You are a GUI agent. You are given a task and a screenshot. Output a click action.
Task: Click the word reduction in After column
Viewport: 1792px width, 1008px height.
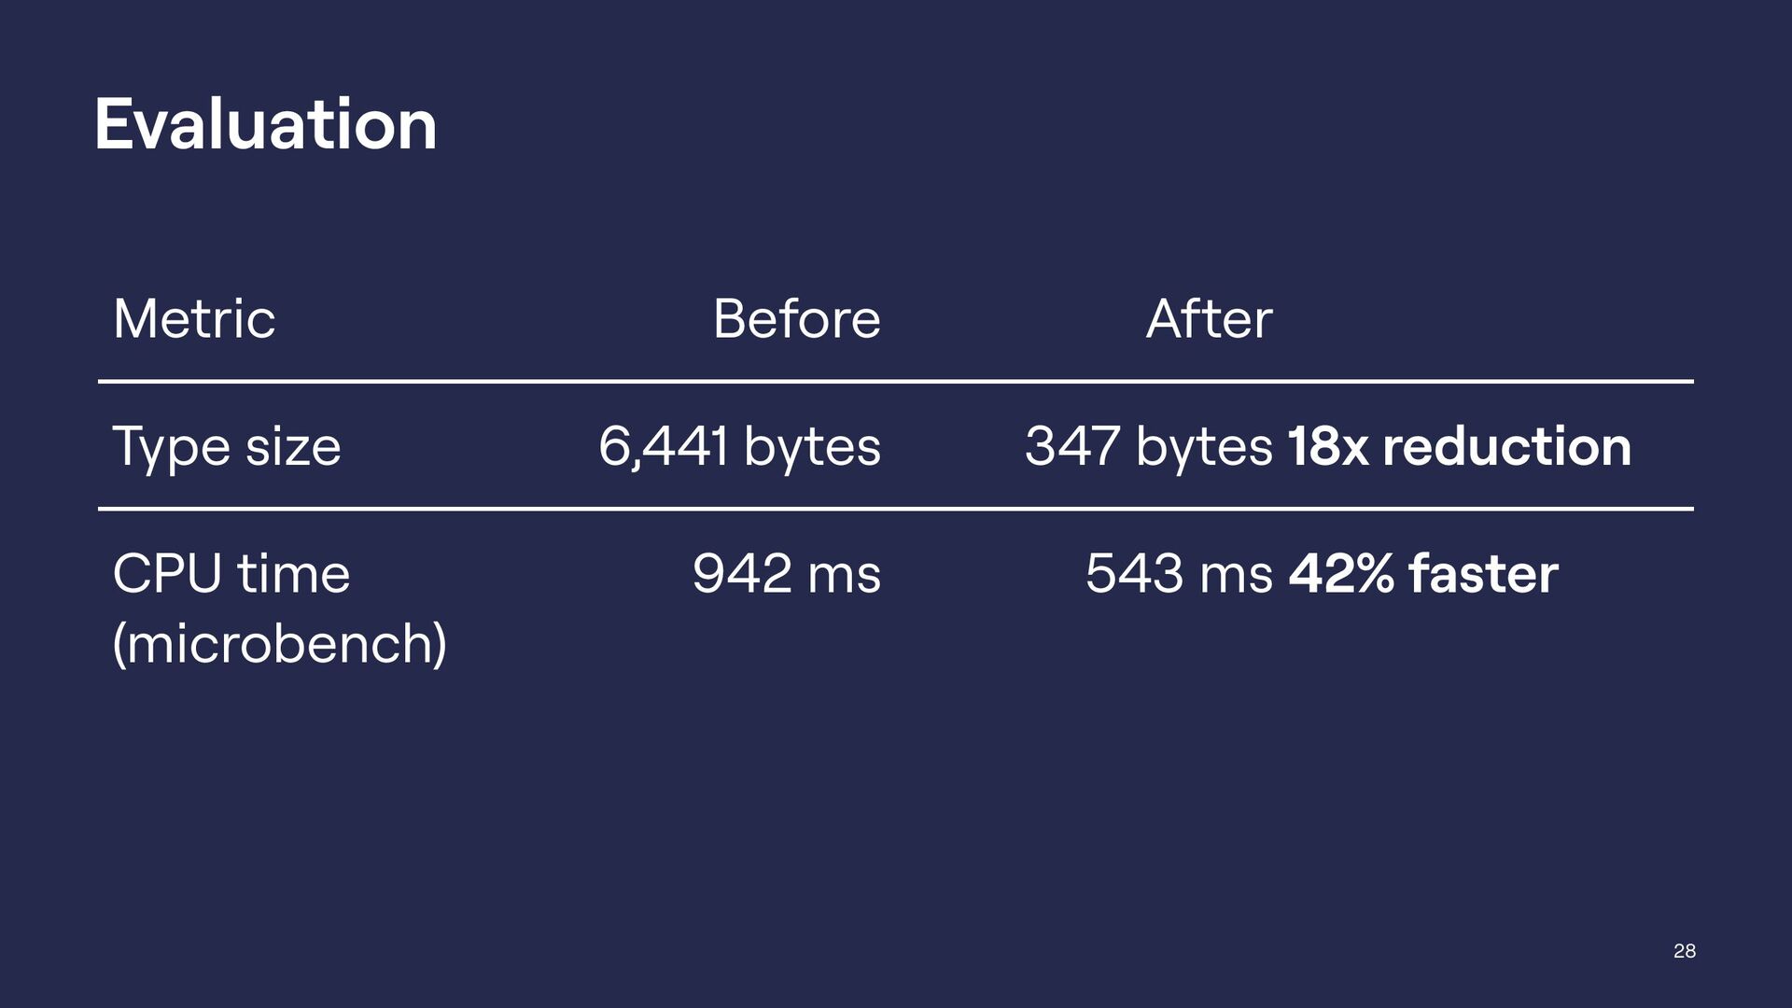(1507, 446)
